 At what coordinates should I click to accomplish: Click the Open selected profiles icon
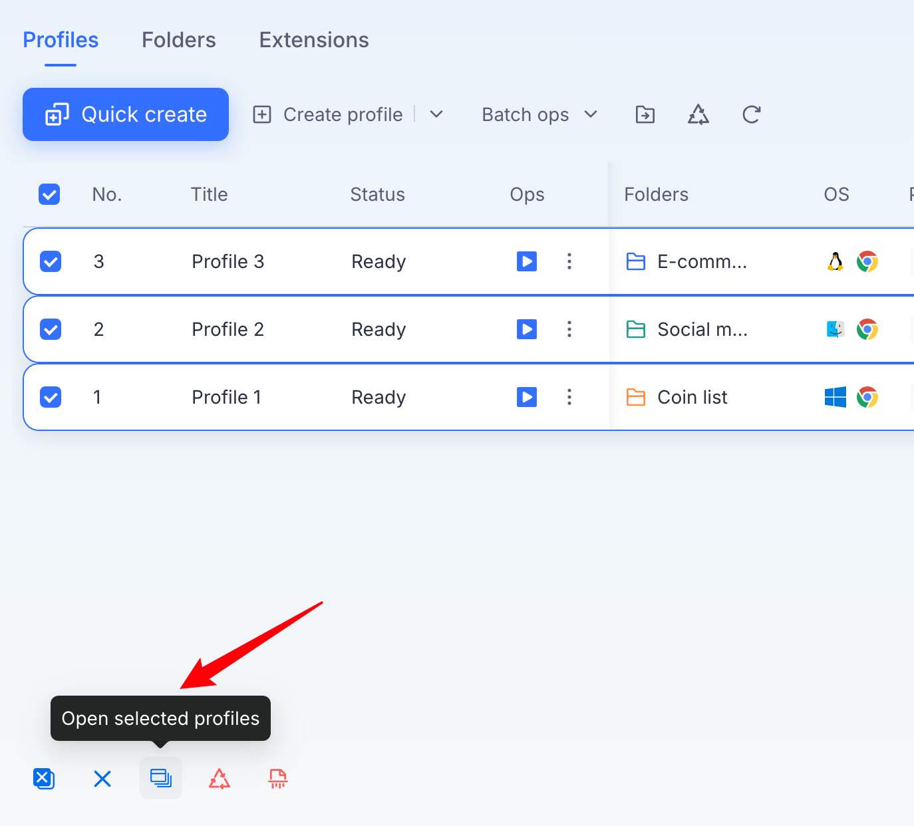click(x=161, y=778)
